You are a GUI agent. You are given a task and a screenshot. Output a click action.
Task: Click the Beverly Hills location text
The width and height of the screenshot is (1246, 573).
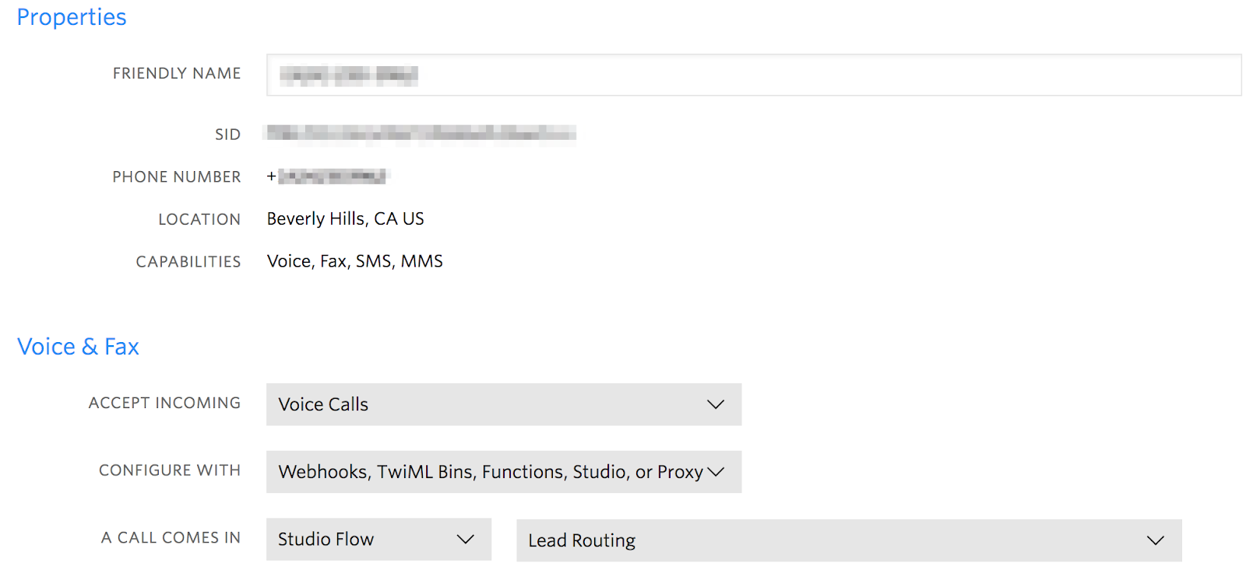coord(345,218)
